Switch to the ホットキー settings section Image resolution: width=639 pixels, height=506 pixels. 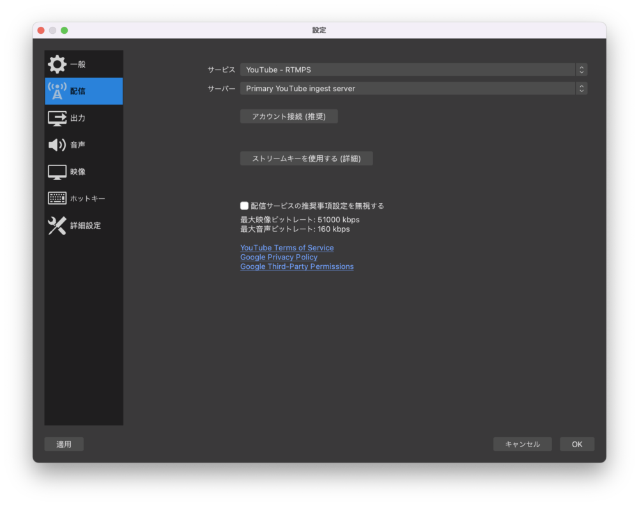click(x=84, y=199)
